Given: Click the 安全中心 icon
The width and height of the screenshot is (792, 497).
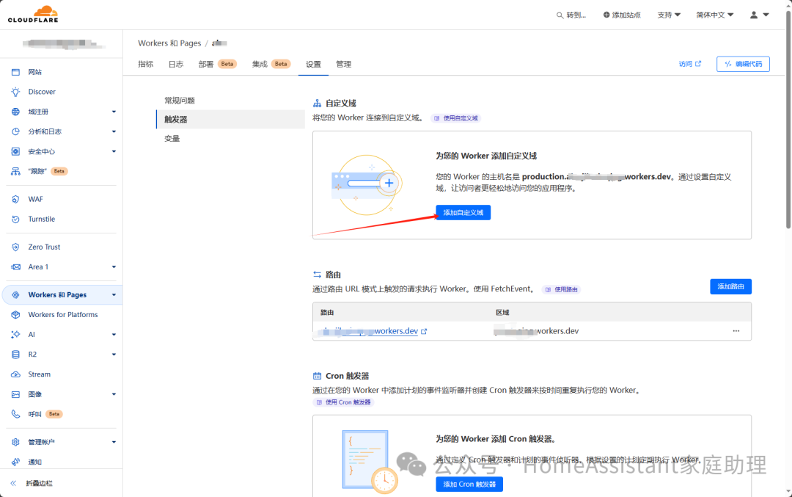Looking at the screenshot, I should (15, 152).
